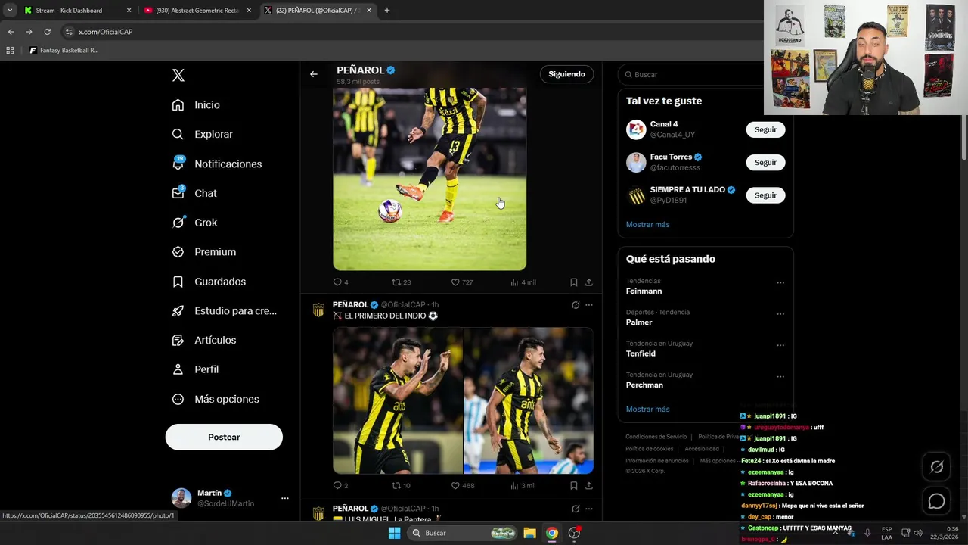Open Grok icon on EL PRIMERO DEL INDIO post

click(575, 305)
